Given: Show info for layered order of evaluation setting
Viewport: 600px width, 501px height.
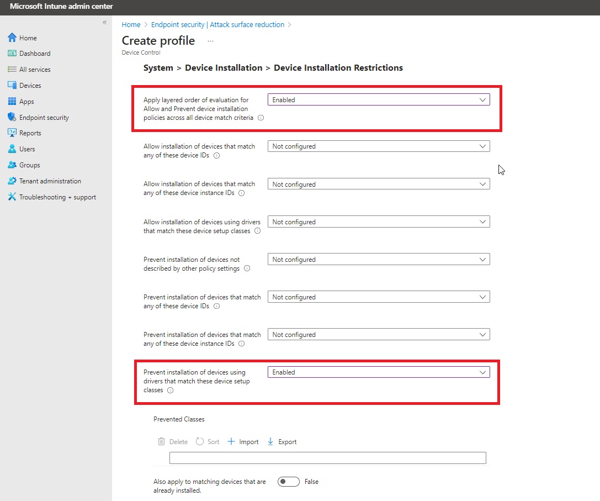Looking at the screenshot, I should tap(261, 118).
